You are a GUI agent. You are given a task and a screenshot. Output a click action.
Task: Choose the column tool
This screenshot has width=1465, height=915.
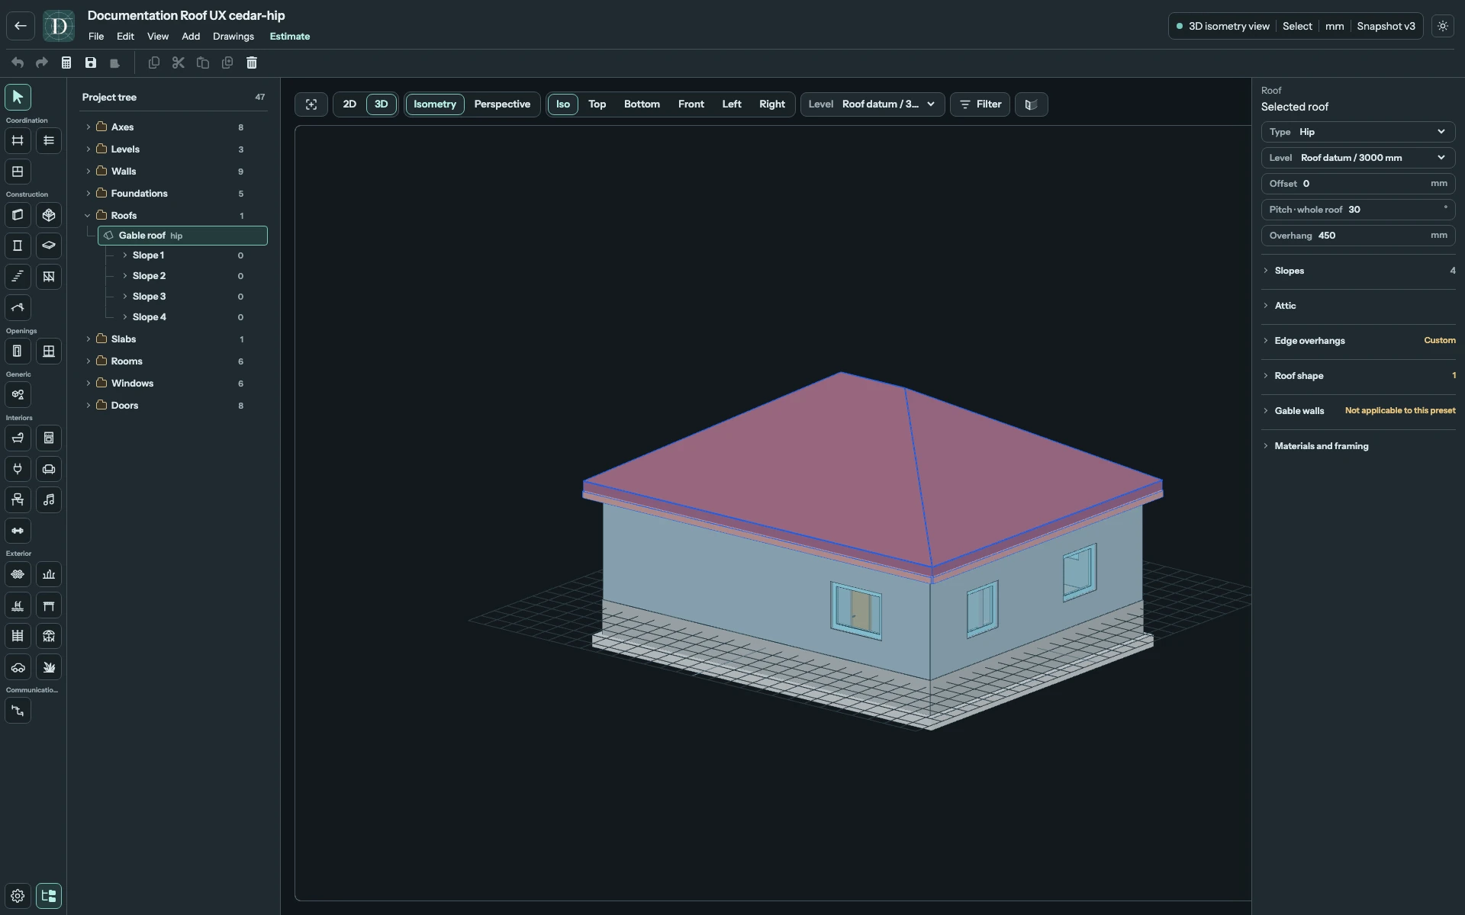pos(18,246)
